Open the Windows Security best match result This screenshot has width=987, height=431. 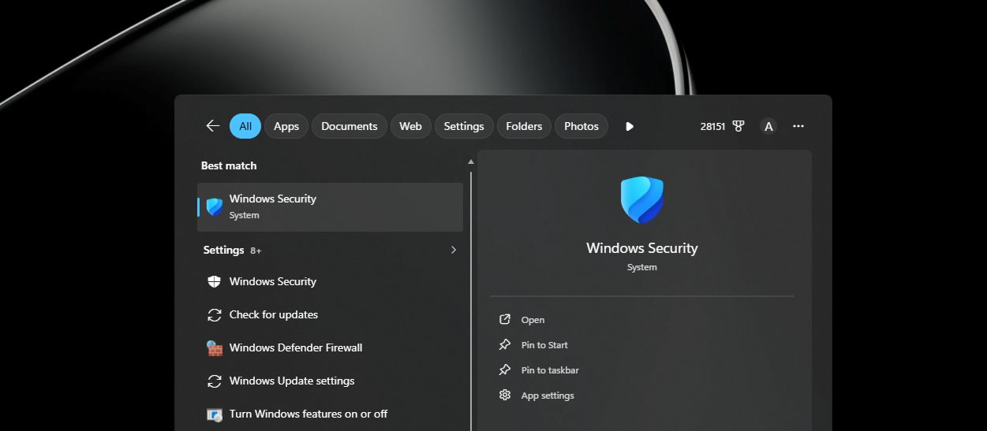(x=330, y=207)
